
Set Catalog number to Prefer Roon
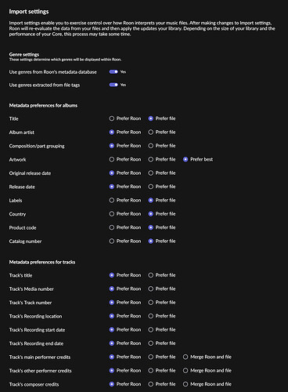coord(112,241)
